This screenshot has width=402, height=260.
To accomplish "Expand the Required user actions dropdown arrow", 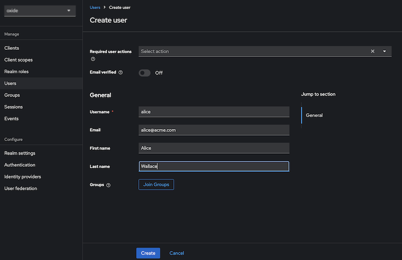I will [x=384, y=51].
